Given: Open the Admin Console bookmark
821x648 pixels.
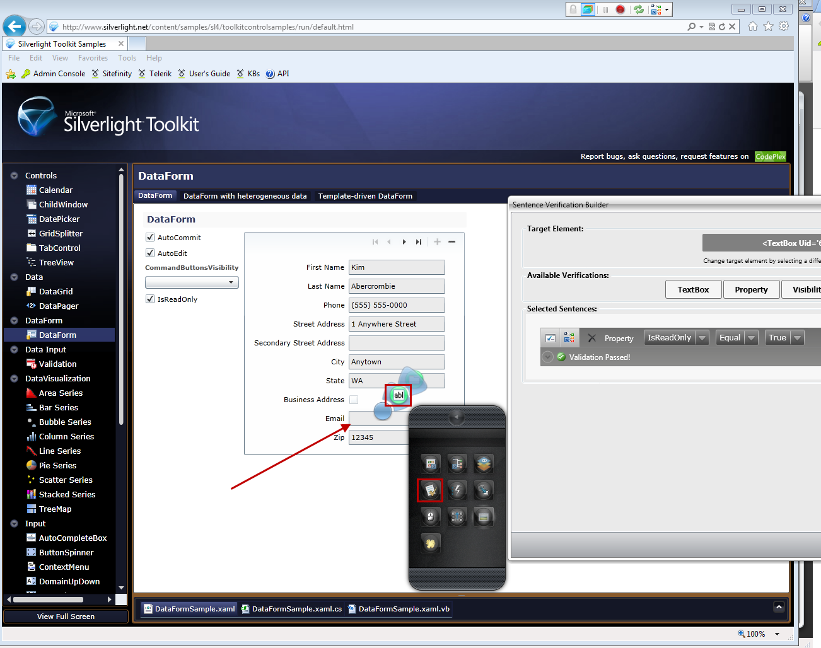Looking at the screenshot, I should click(54, 74).
